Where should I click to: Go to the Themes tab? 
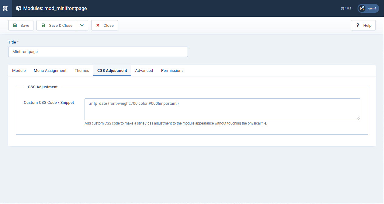point(82,70)
